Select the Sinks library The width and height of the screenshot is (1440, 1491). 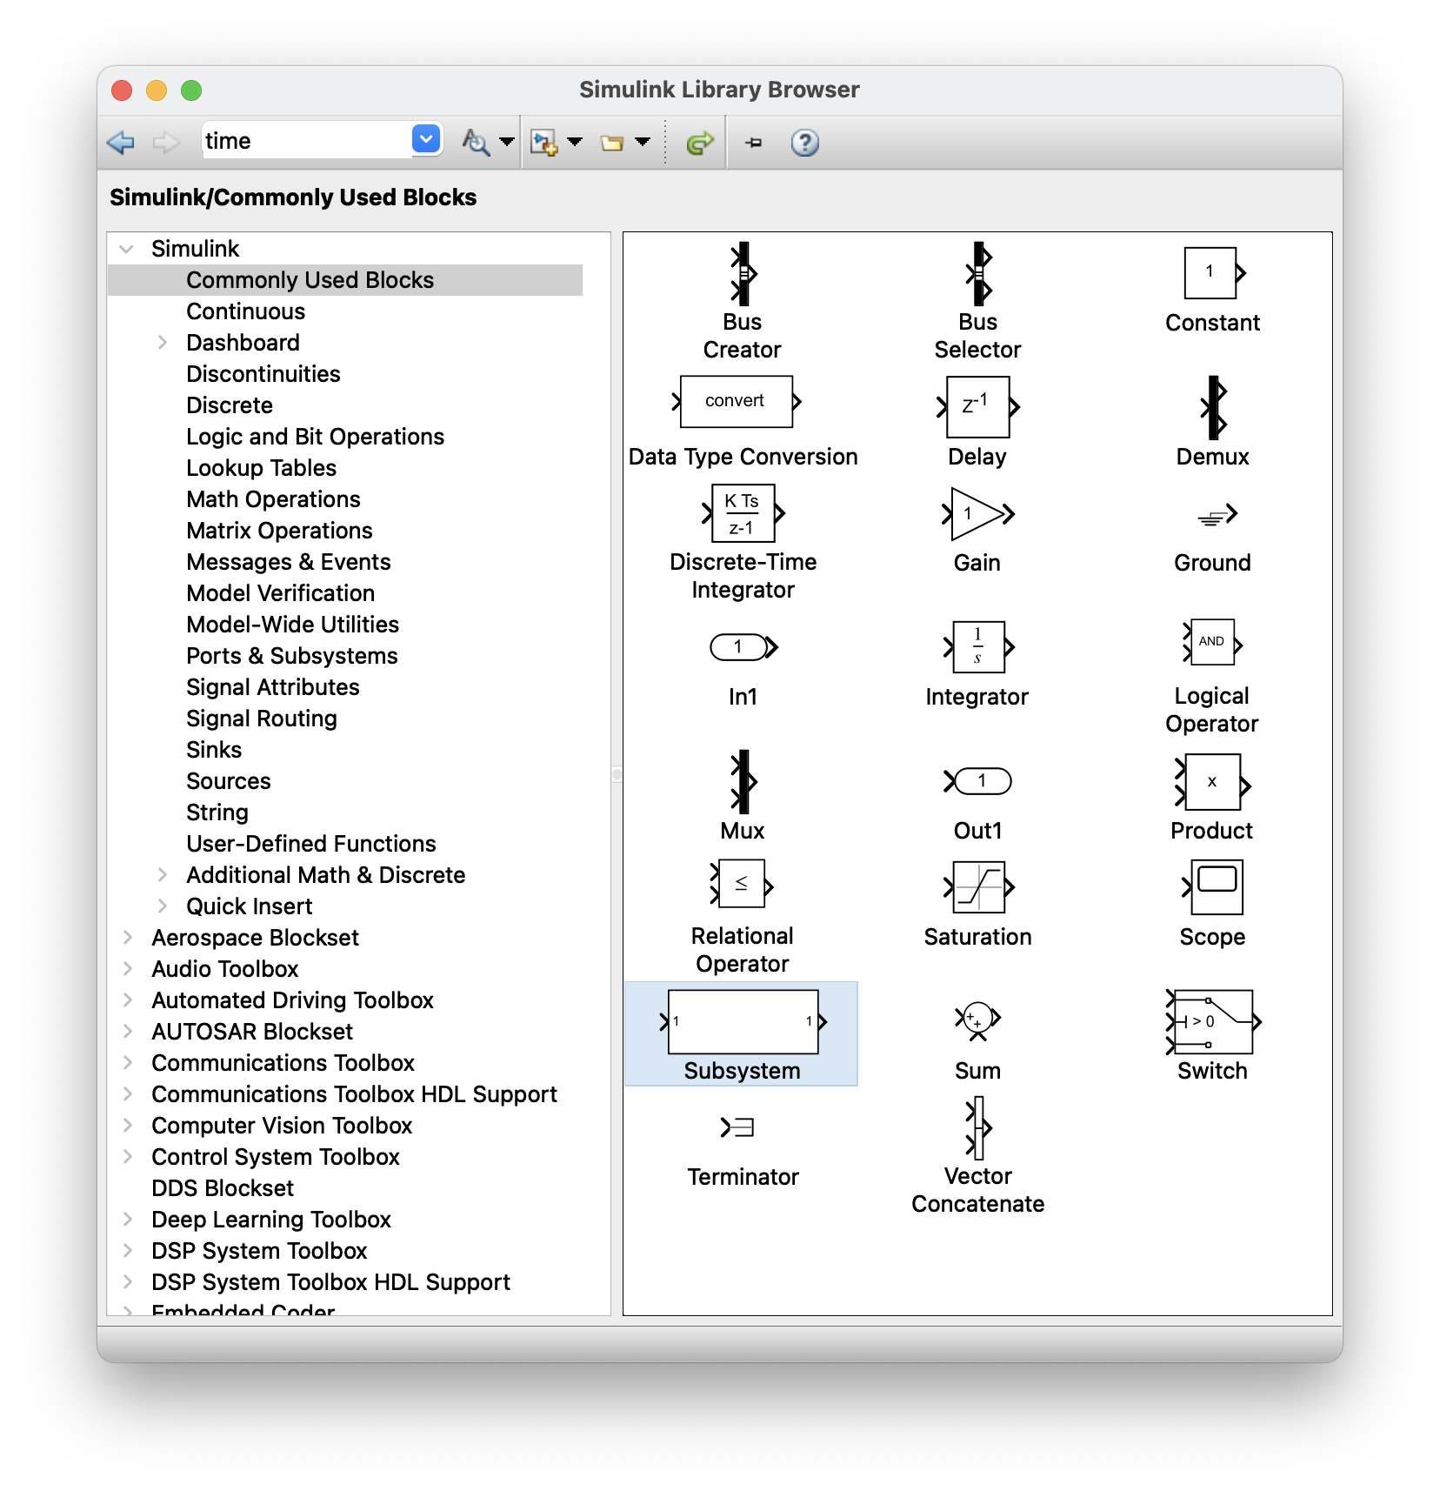(214, 750)
